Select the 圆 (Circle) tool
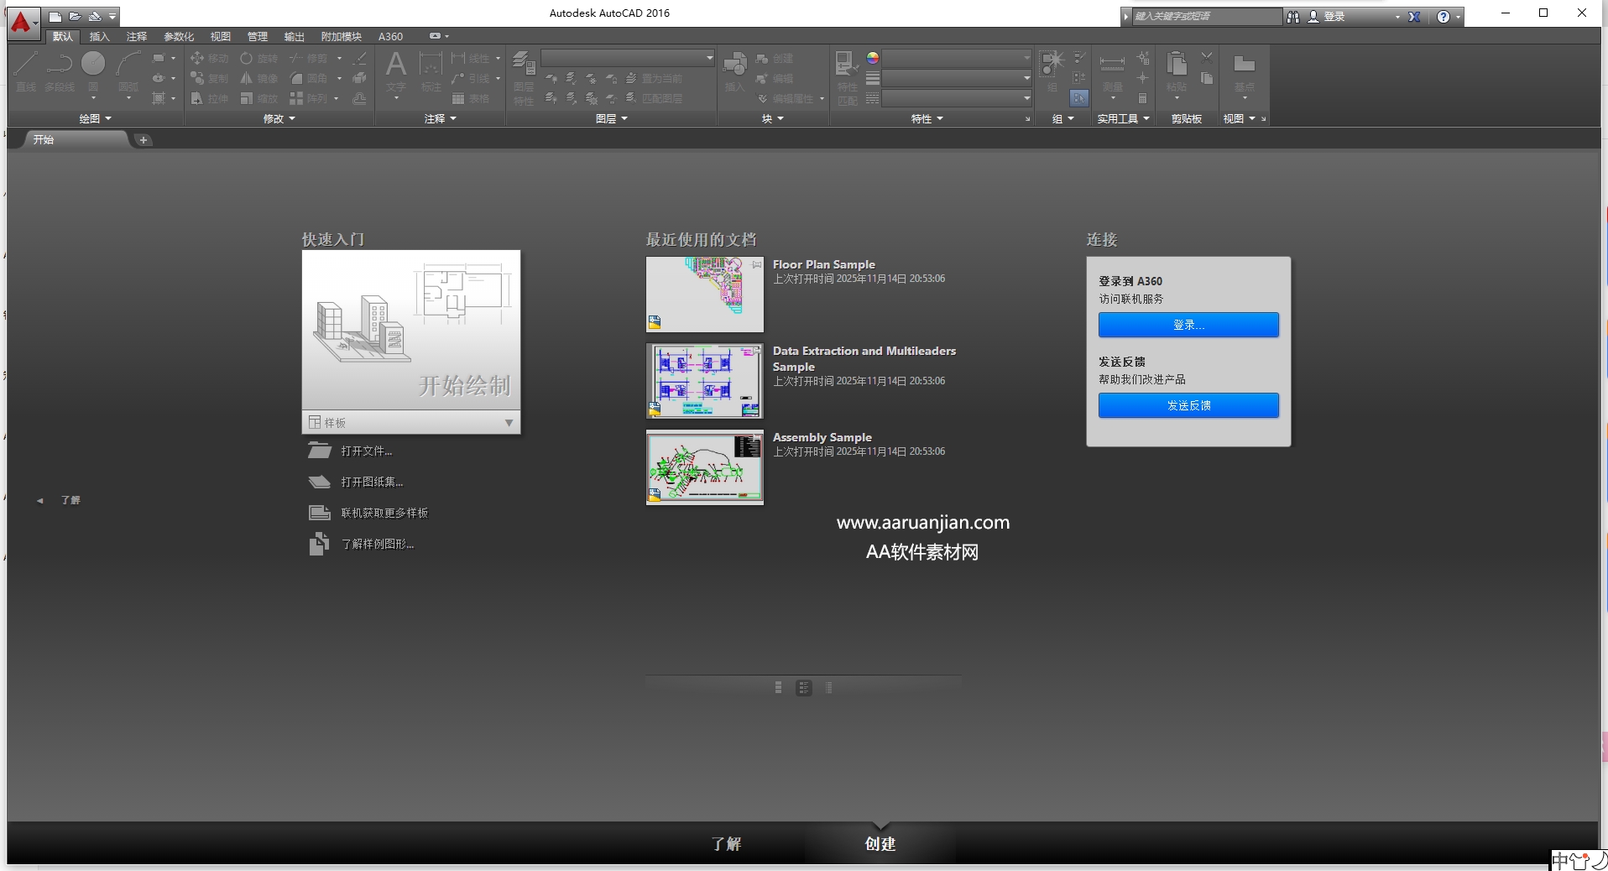This screenshot has width=1608, height=871. click(93, 63)
